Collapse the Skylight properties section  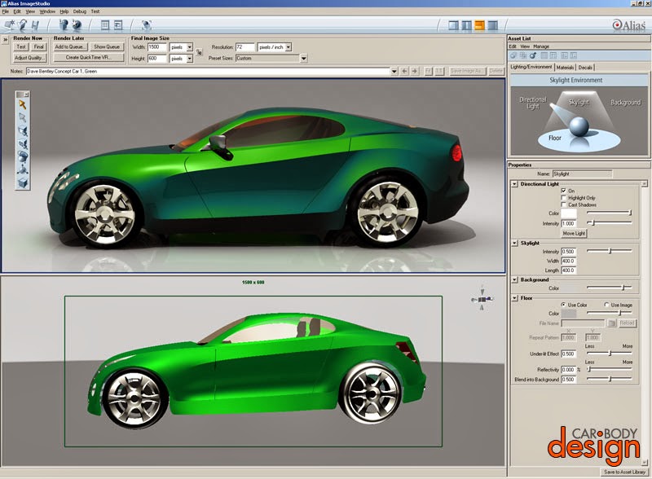click(x=514, y=243)
